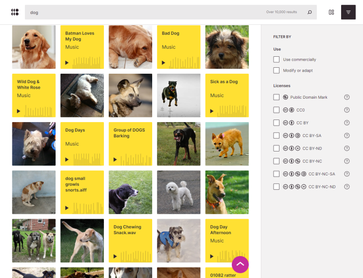The image size is (363, 278).
Task: Click help icon beside CC BY-NC-ND
Action: 347,187
